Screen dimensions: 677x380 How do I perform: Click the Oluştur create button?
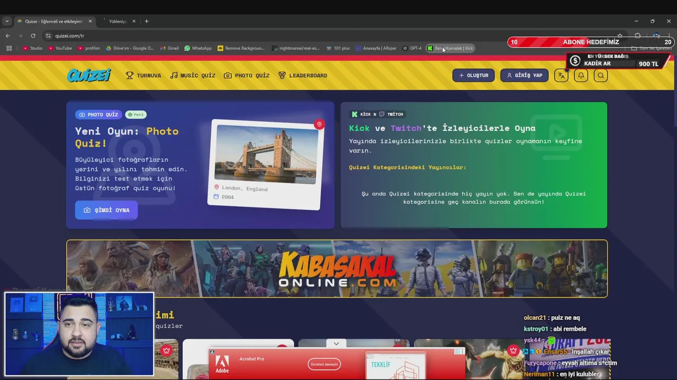click(473, 75)
